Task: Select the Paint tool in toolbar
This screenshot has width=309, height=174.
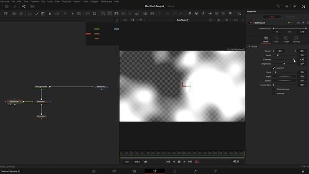Action: (37, 14)
